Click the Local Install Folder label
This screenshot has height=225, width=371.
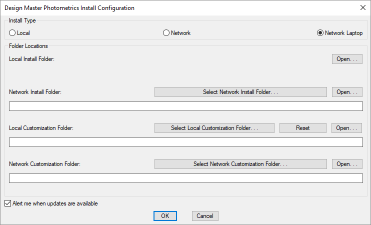tap(31, 59)
